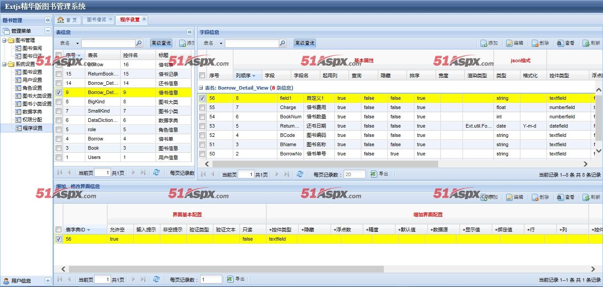Open 表名 dropdown in 表信息 toolbar
Screen dimensions: 603x287
pos(77,43)
